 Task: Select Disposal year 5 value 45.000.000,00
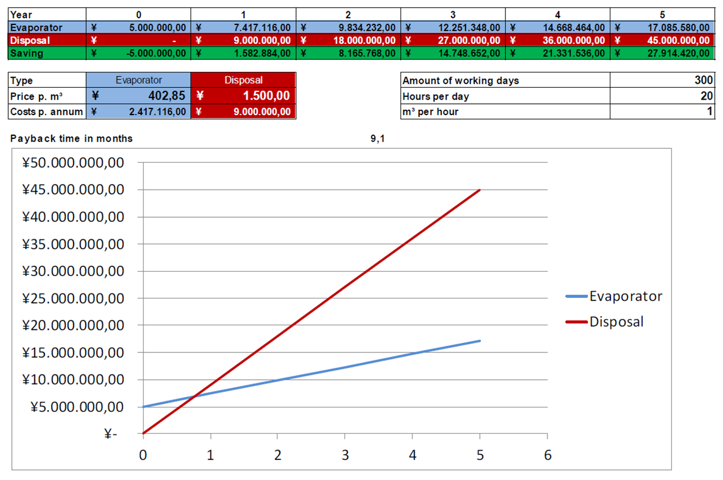[662, 40]
